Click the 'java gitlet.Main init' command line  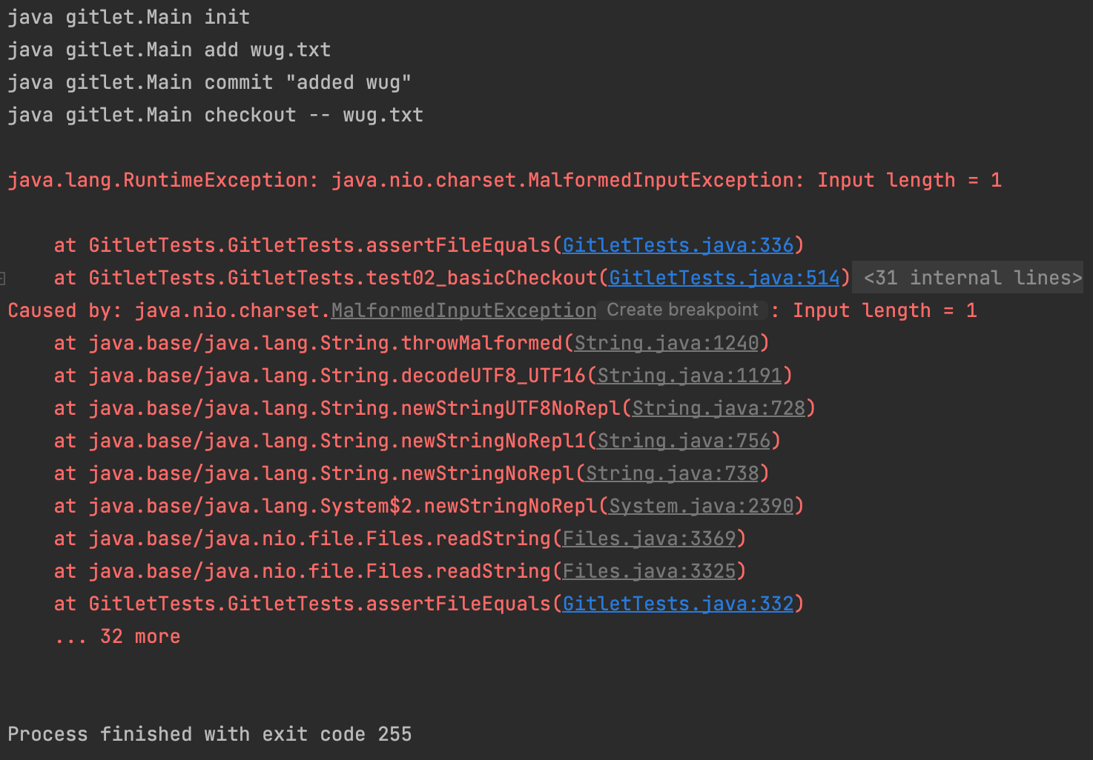click(128, 17)
